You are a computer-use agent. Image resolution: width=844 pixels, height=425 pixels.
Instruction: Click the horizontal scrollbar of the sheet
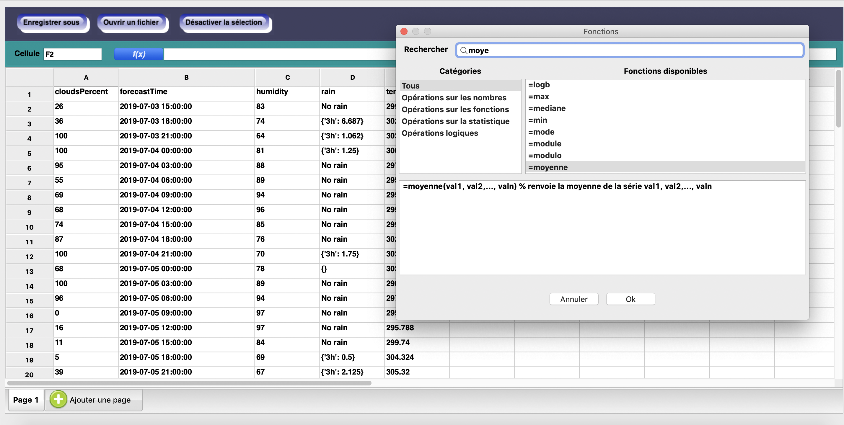pyautogui.click(x=189, y=383)
